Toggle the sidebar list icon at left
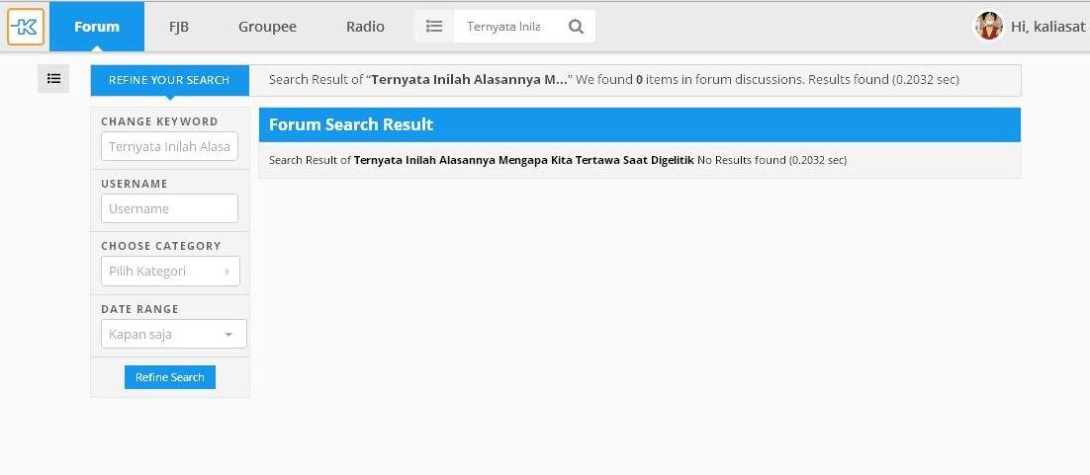Image resolution: width=1090 pixels, height=475 pixels. (x=53, y=78)
